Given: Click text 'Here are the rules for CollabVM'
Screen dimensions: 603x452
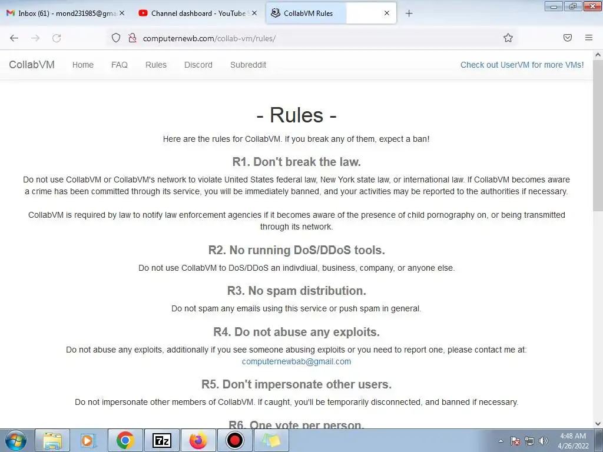Looking at the screenshot, I should (222, 139).
